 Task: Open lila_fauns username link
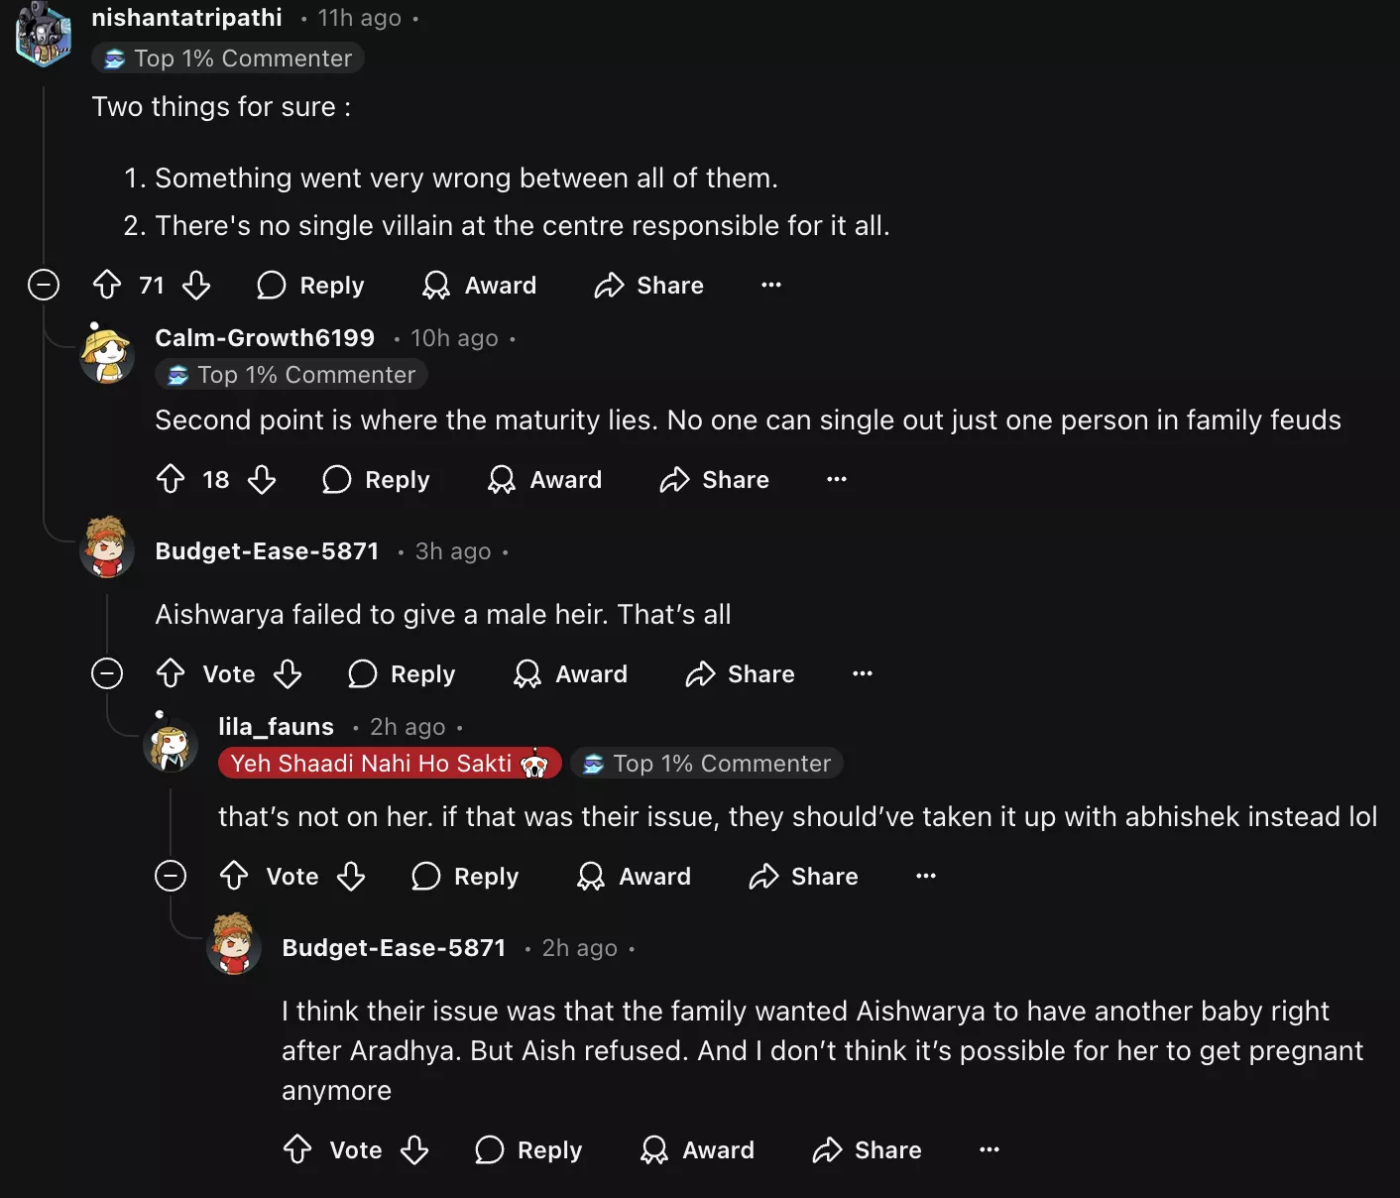click(276, 727)
